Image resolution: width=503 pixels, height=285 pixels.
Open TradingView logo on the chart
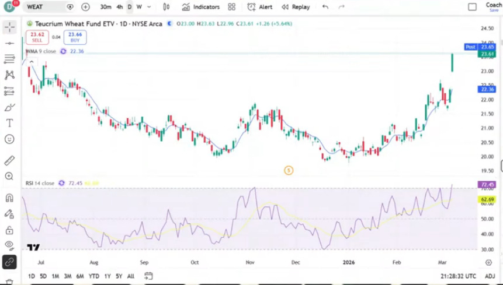pyautogui.click(x=33, y=247)
